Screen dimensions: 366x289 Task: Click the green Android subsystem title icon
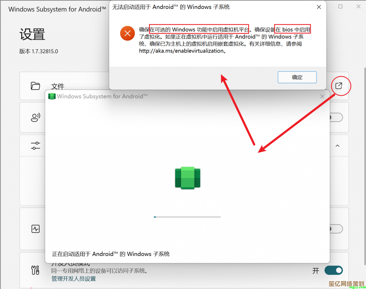52,96
